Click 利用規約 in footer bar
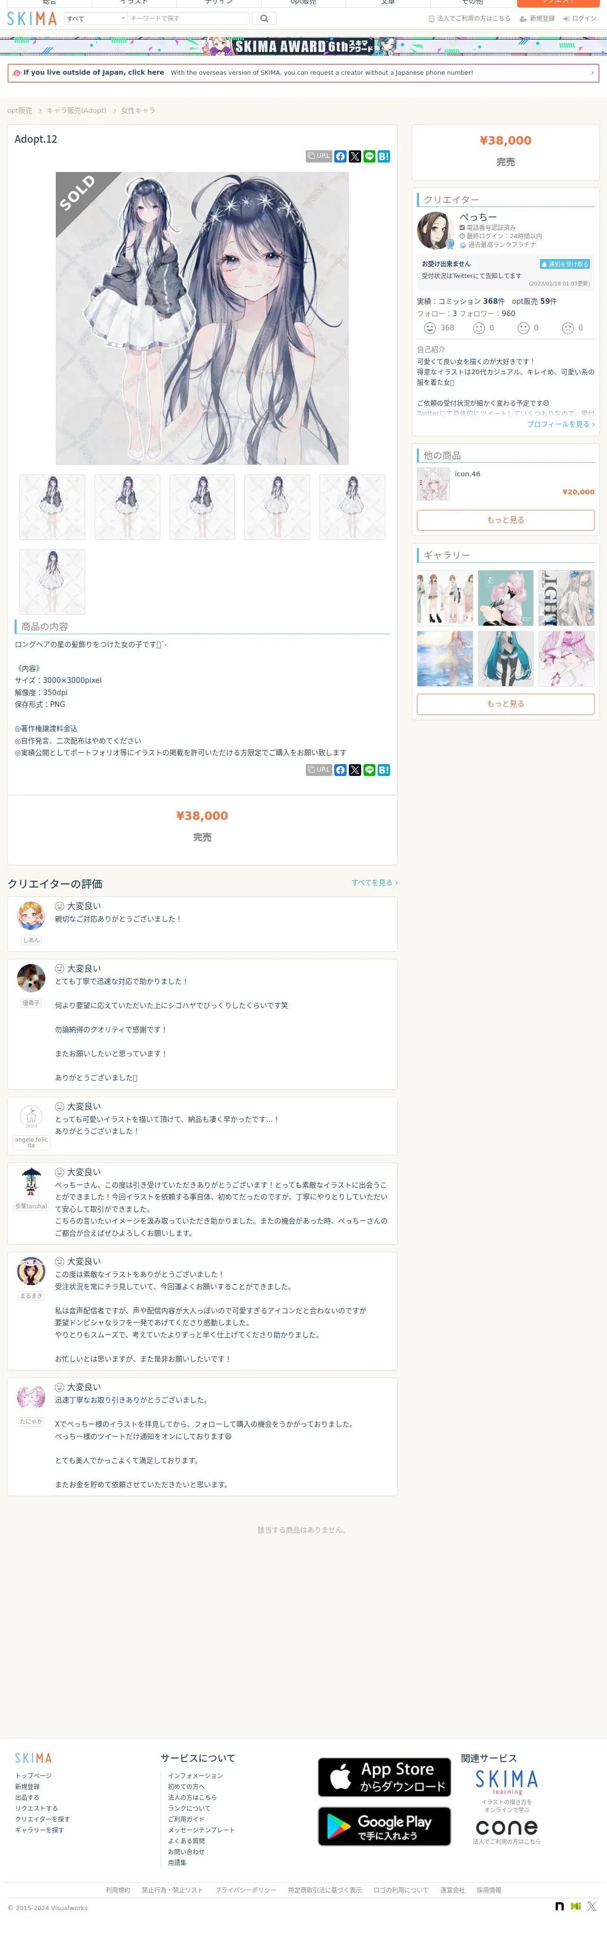 click(x=118, y=1890)
